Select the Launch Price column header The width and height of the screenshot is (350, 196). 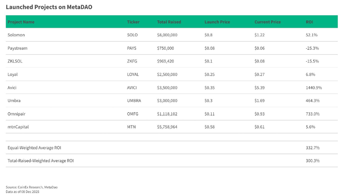217,22
